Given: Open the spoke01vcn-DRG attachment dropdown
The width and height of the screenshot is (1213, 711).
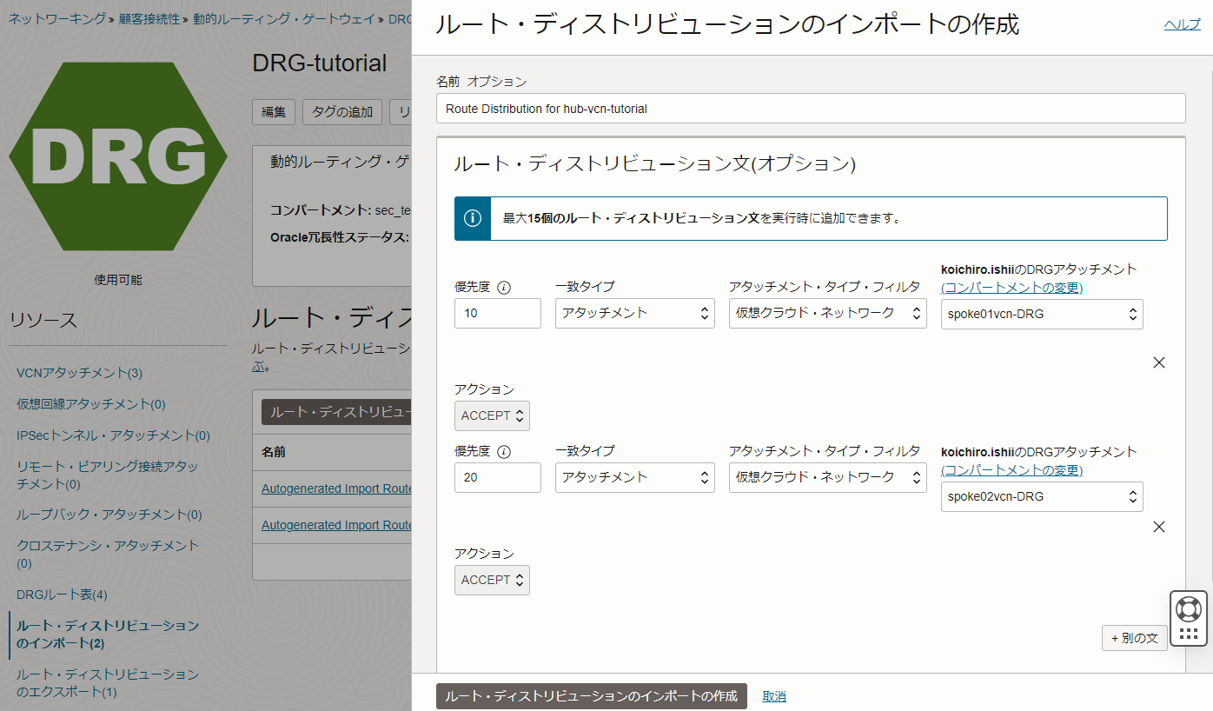Looking at the screenshot, I should (1041, 314).
